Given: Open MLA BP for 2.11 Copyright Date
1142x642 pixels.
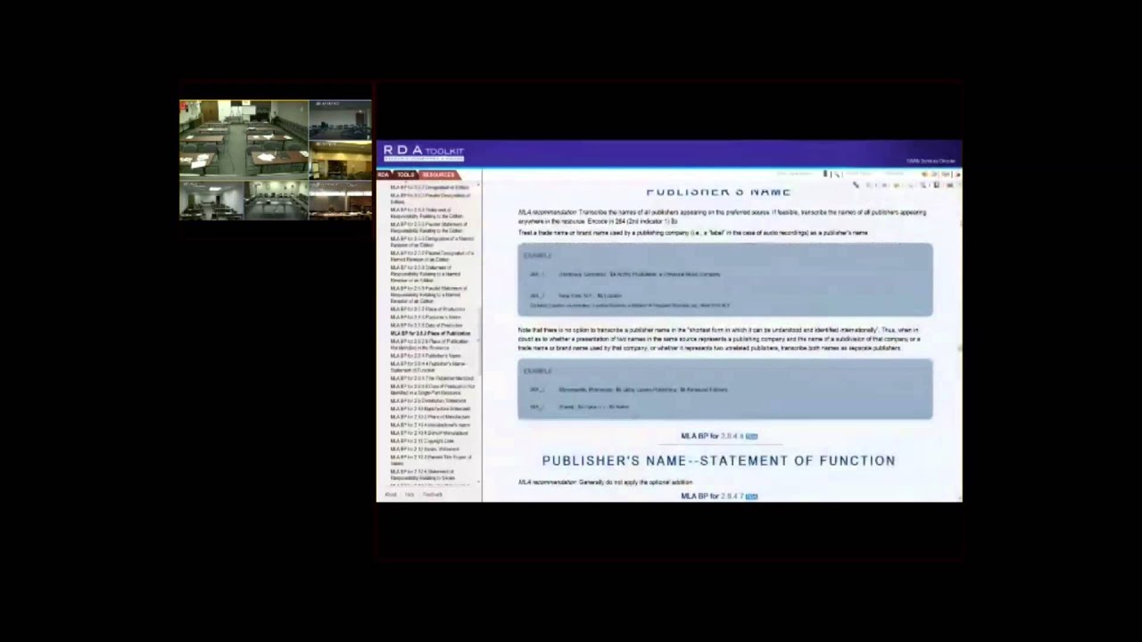Looking at the screenshot, I should [x=422, y=441].
